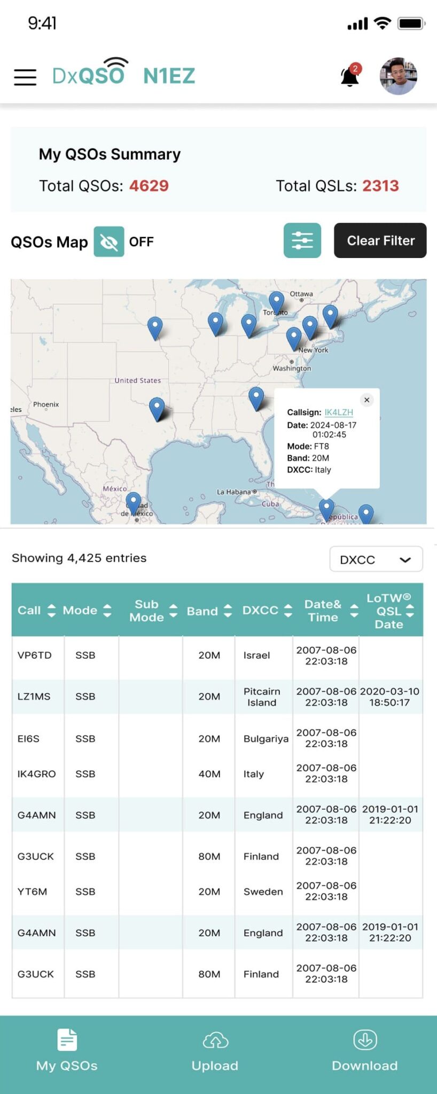Open the hamburger navigation menu

pos(25,77)
